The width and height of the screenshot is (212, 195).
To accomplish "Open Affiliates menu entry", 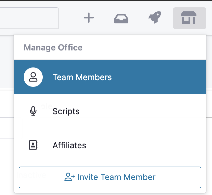I will [x=110, y=145].
